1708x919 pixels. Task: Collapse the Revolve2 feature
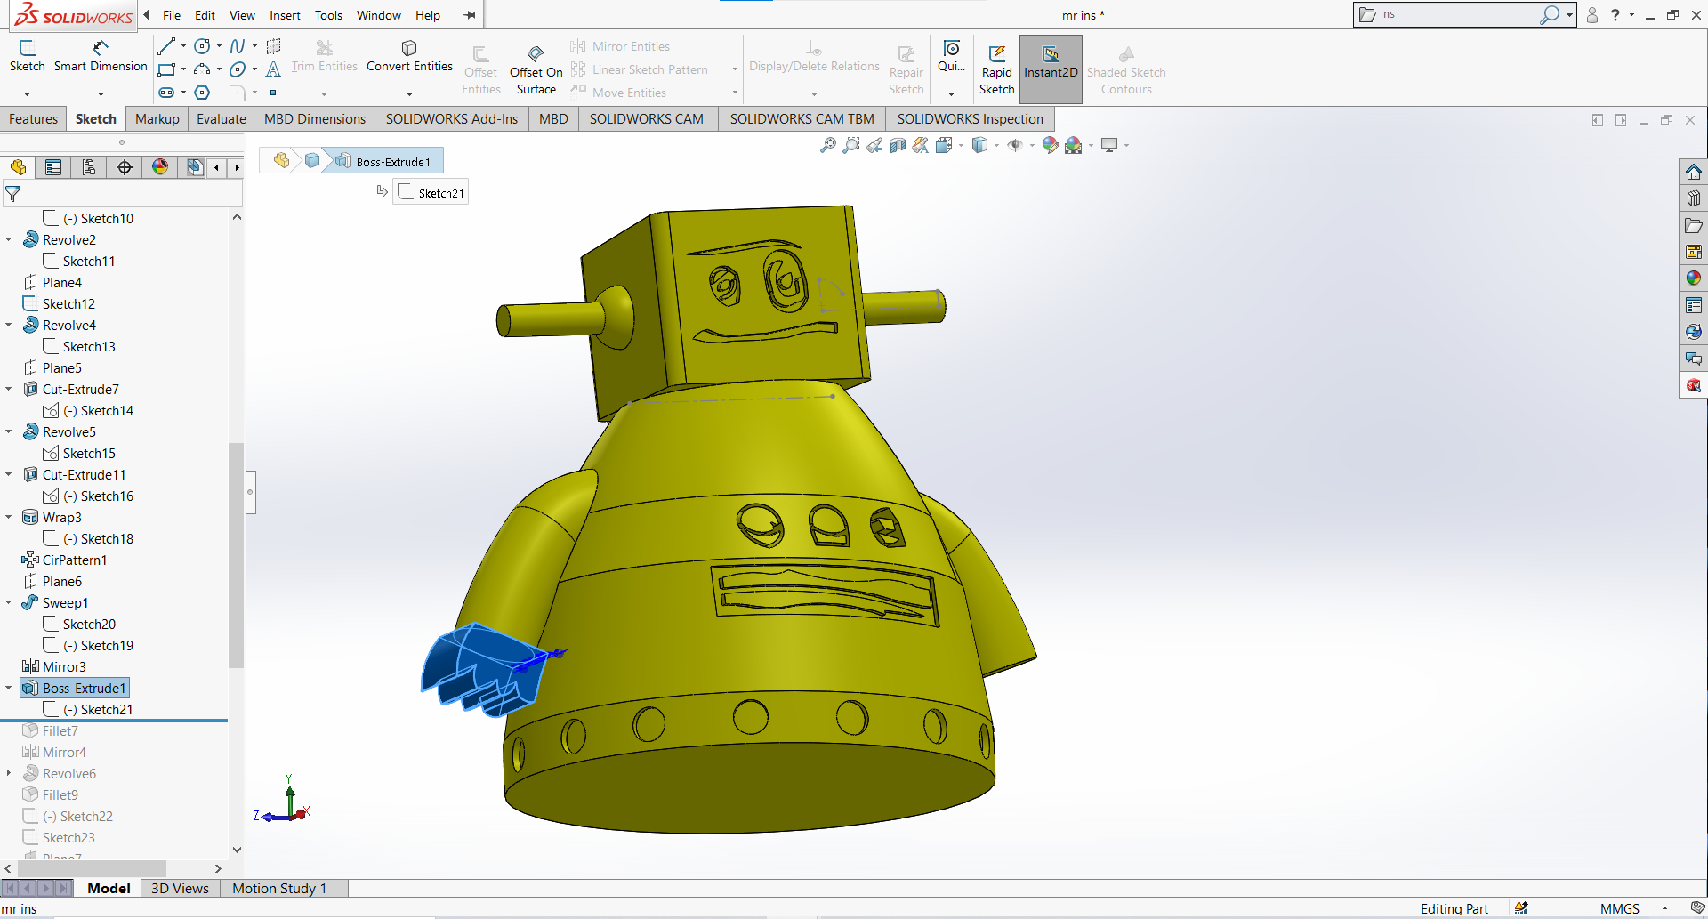(x=9, y=239)
